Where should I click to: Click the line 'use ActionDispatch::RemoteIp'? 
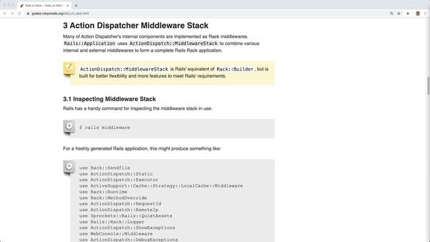coord(119,210)
